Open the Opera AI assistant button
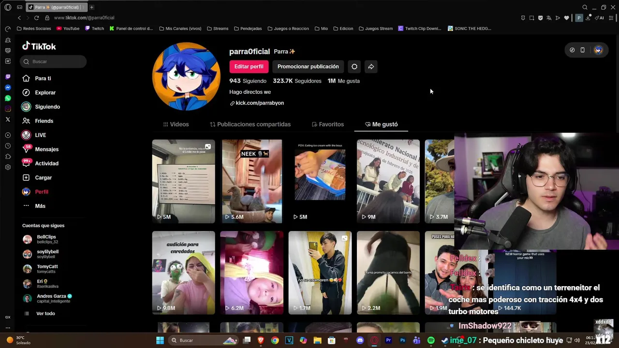 tap(599, 18)
